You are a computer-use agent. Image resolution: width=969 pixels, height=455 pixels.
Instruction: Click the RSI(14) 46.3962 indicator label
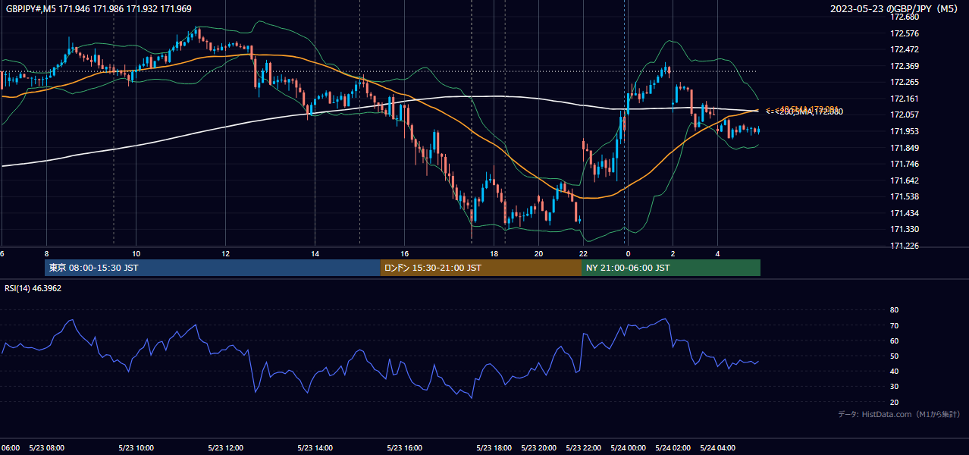point(33,288)
